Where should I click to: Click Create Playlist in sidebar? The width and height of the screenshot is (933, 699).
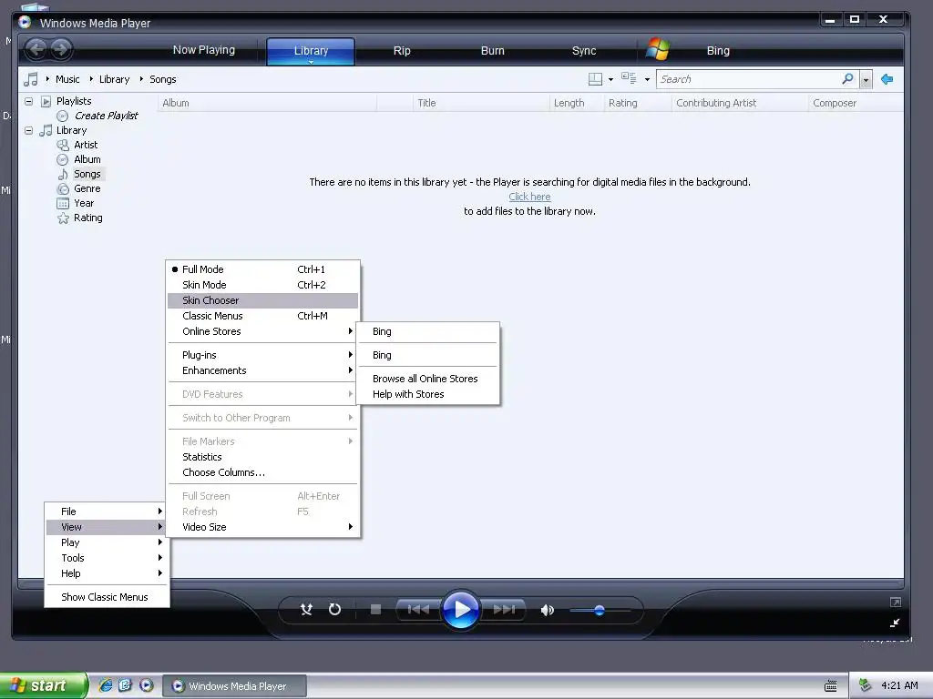106,116
